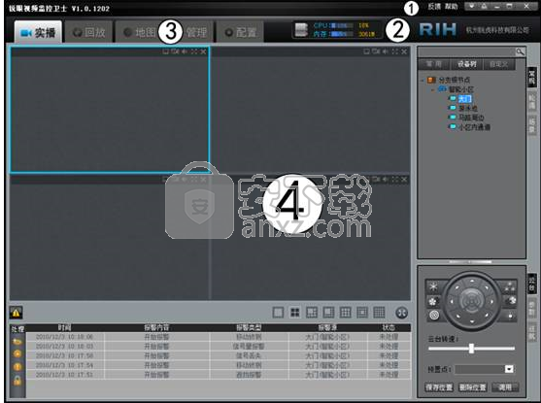Click the orange exclamation alarm handling icon

[17, 367]
